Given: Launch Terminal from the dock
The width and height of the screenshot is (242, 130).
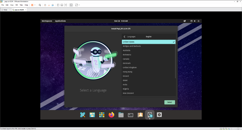Looking at the screenshot, I should pyautogui.click(x=131, y=115).
